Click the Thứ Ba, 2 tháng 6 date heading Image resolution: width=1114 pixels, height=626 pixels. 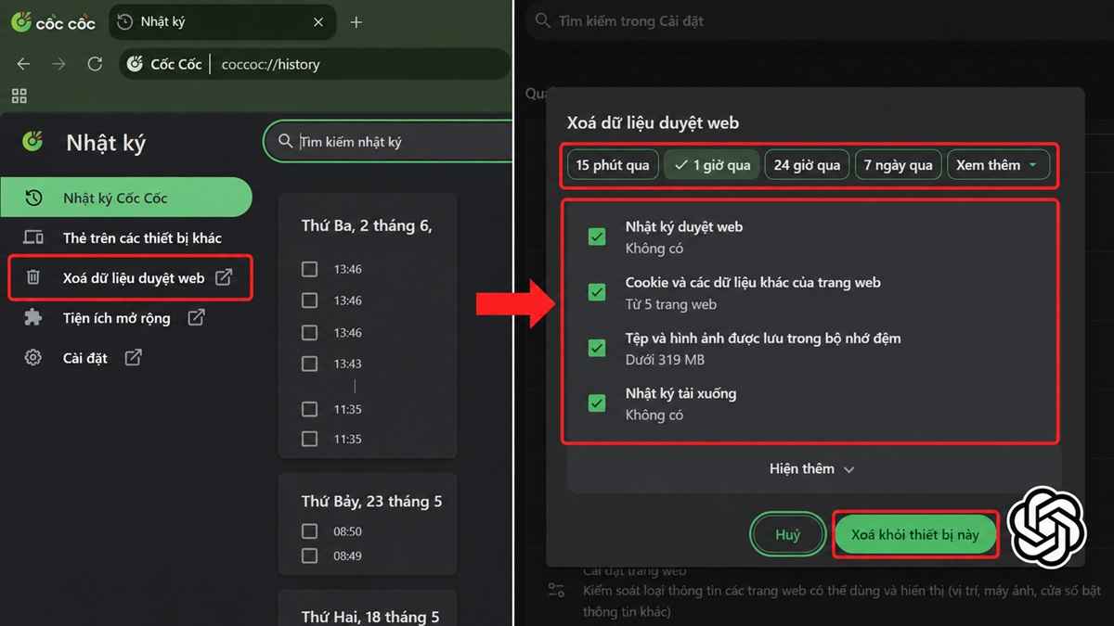click(367, 225)
